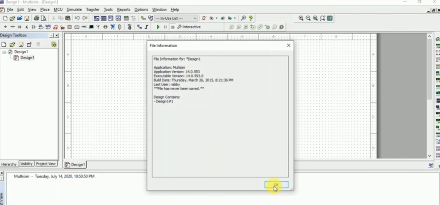440x205 pixels.
Task: Switch to the Project View tab
Action: 46,163
